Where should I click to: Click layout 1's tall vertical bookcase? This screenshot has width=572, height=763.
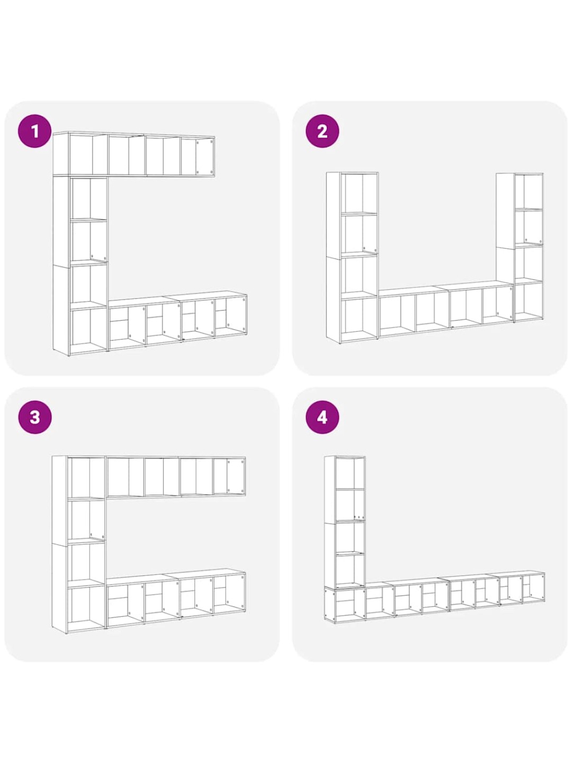81,265
